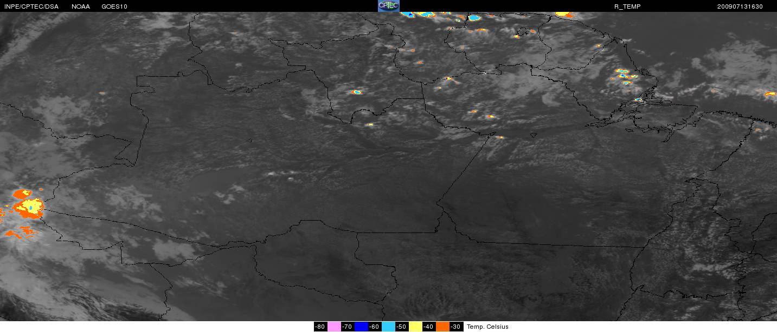Click the -80 legend value

[x=320, y=327]
